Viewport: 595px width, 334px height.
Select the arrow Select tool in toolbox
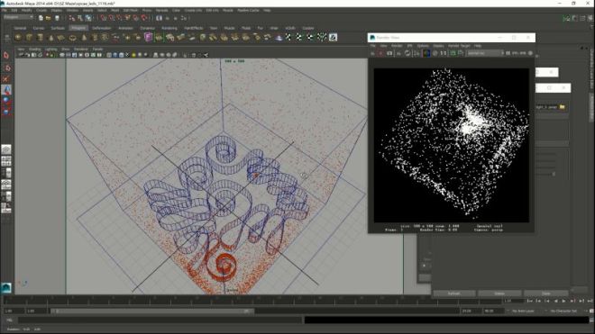click(x=6, y=56)
